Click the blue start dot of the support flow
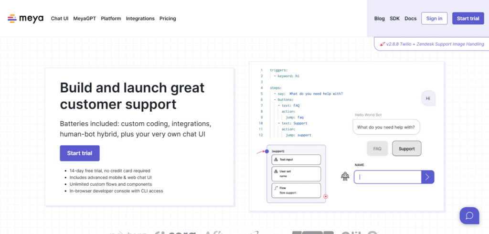Image resolution: width=489 pixels, height=234 pixels. (x=266, y=151)
